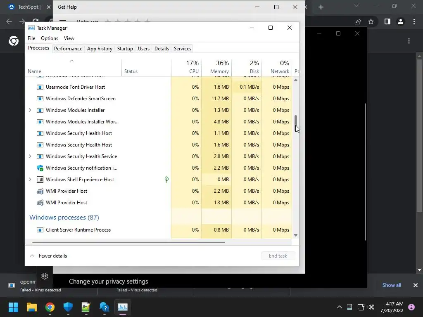The height and width of the screenshot is (317, 423).
Task: Click the Chrome share page icon
Action: coord(358,21)
